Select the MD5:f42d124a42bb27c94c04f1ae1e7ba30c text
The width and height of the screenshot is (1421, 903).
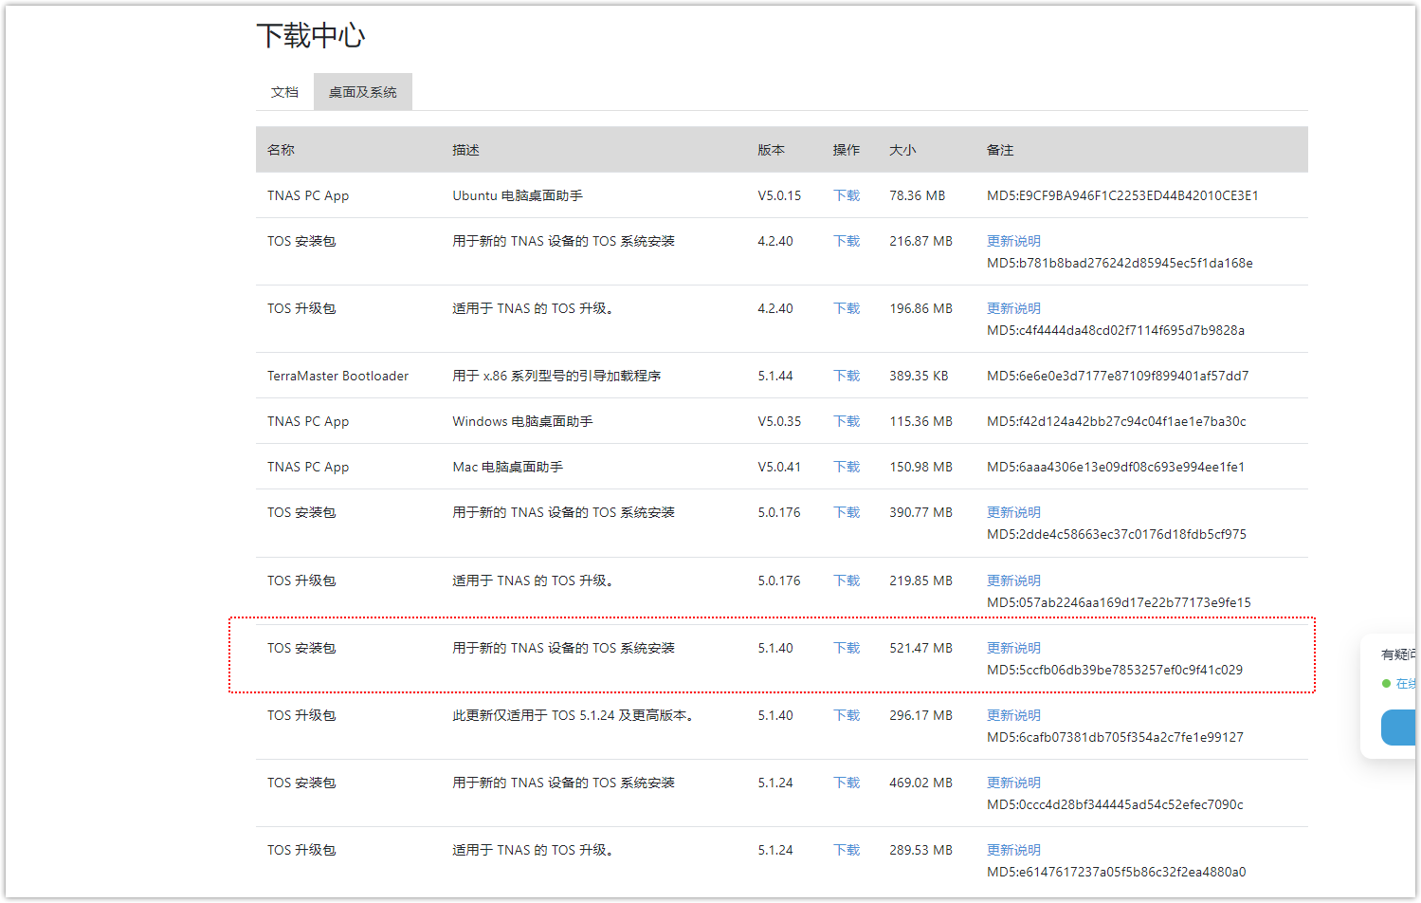pyautogui.click(x=1117, y=421)
